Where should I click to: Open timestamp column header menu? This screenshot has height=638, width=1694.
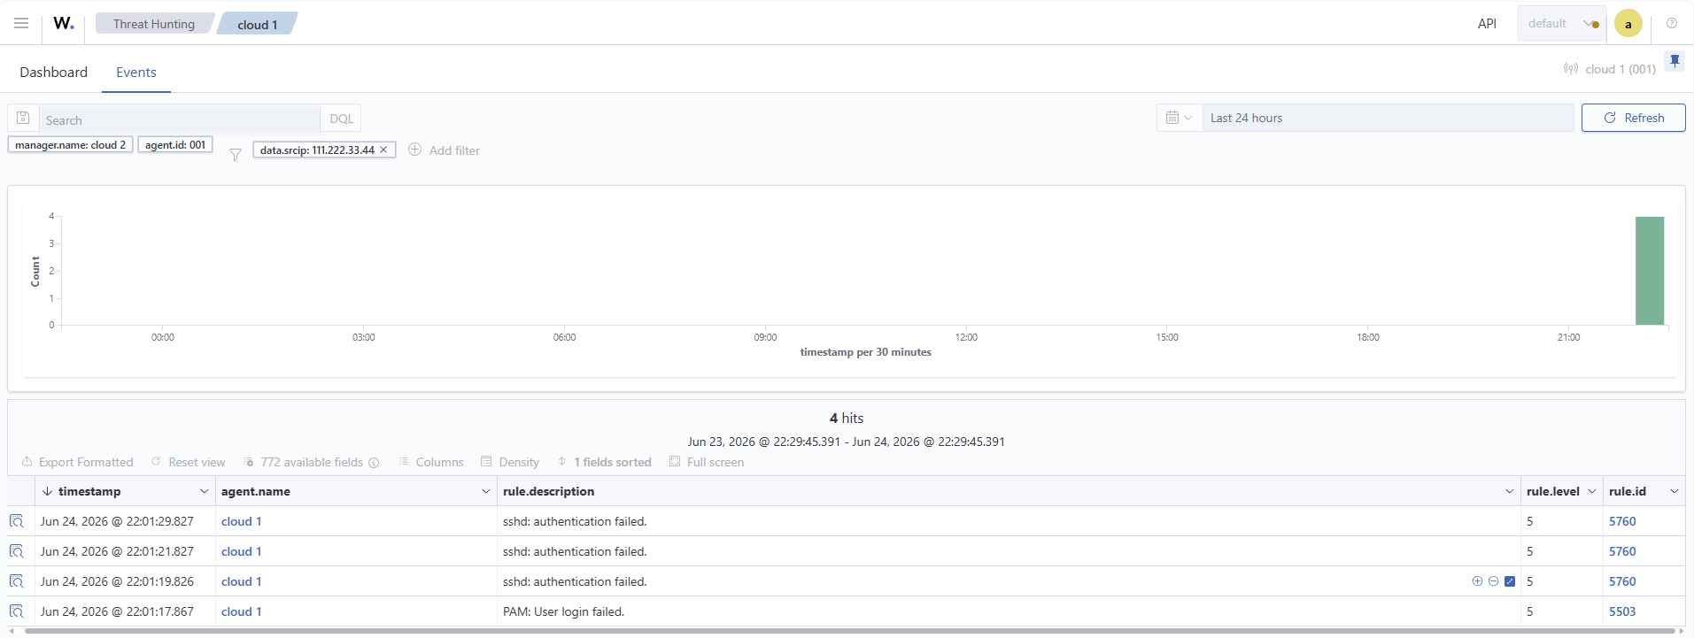[205, 491]
